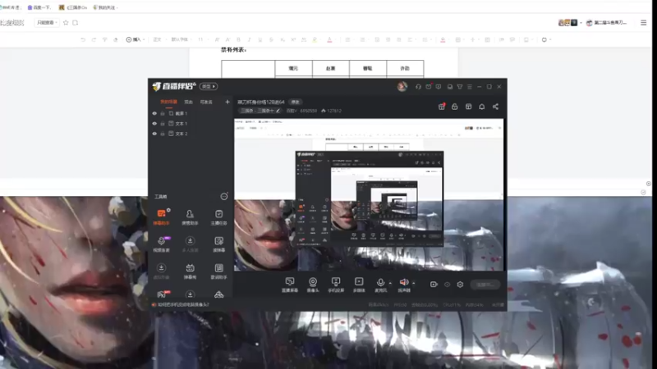Open the lyrics assistant tool
The image size is (657, 369).
click(x=218, y=271)
